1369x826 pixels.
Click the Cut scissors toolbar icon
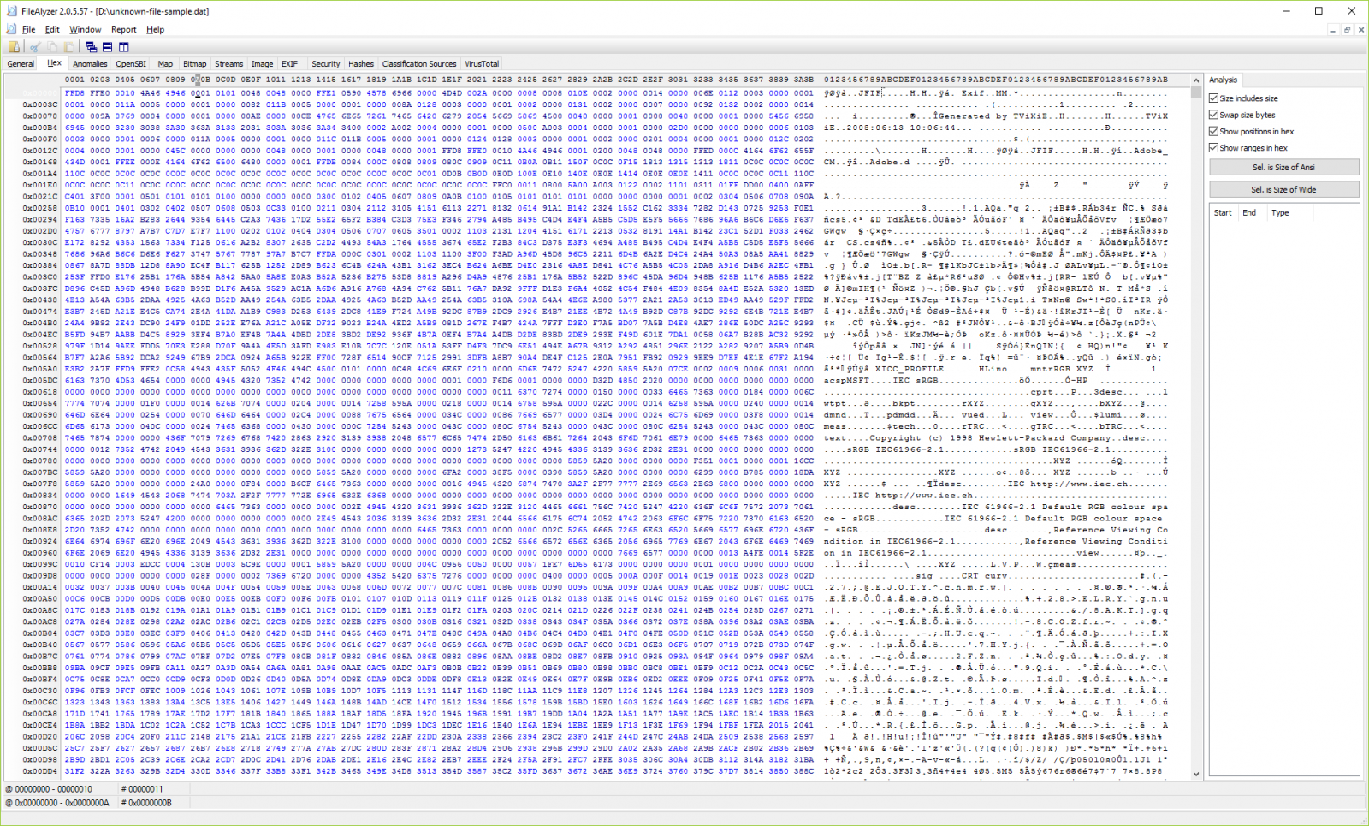point(35,47)
